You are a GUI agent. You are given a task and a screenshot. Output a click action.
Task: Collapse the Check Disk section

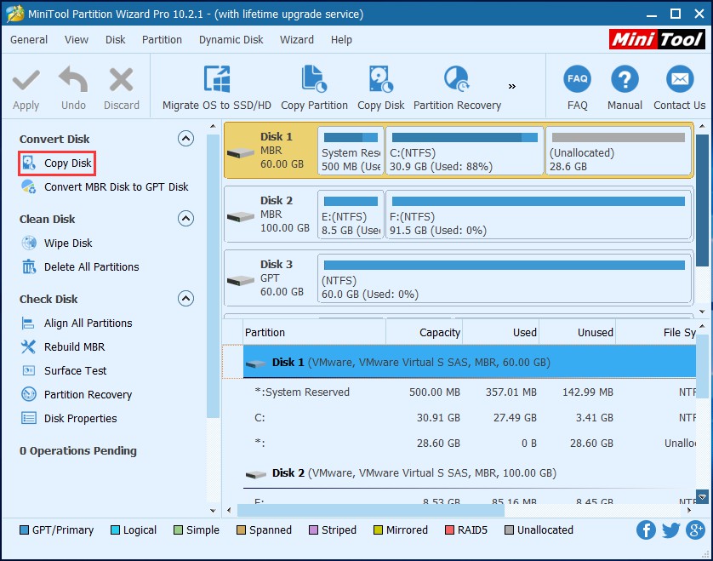[185, 299]
